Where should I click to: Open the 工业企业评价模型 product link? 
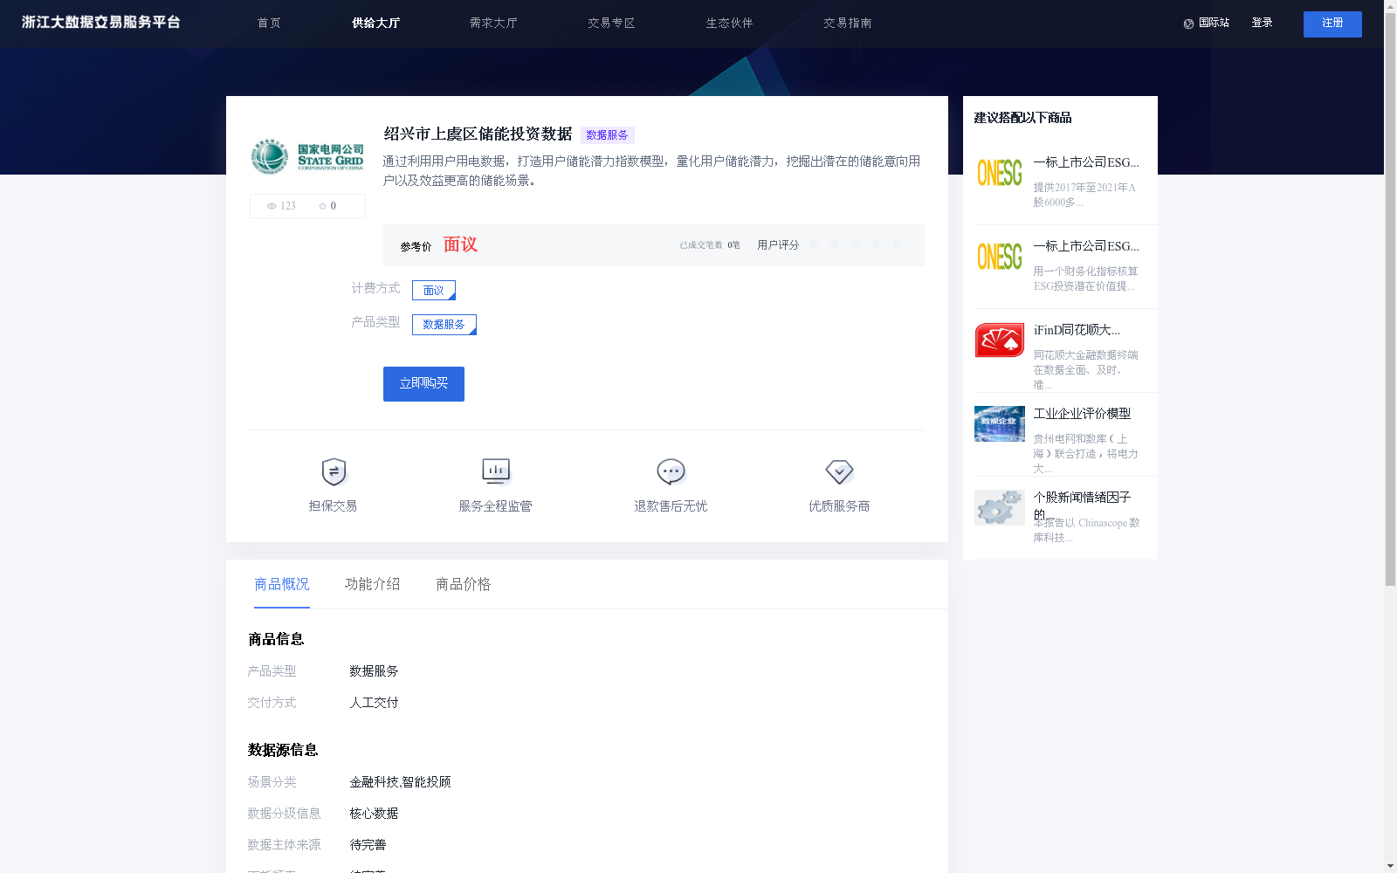point(1082,414)
